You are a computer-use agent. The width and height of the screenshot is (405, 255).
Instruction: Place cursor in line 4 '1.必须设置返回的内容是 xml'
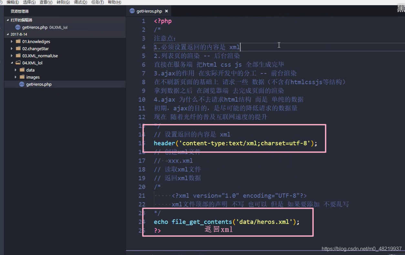pos(197,47)
